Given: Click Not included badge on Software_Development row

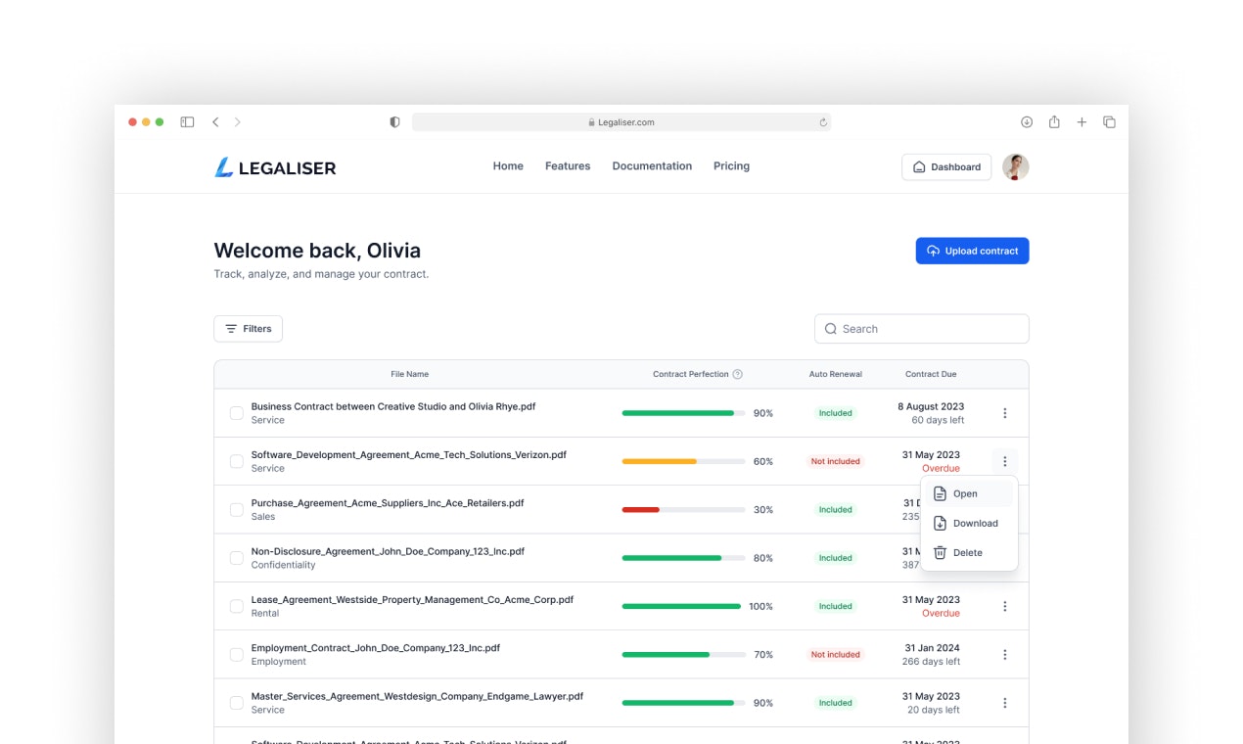Looking at the screenshot, I should (x=835, y=461).
